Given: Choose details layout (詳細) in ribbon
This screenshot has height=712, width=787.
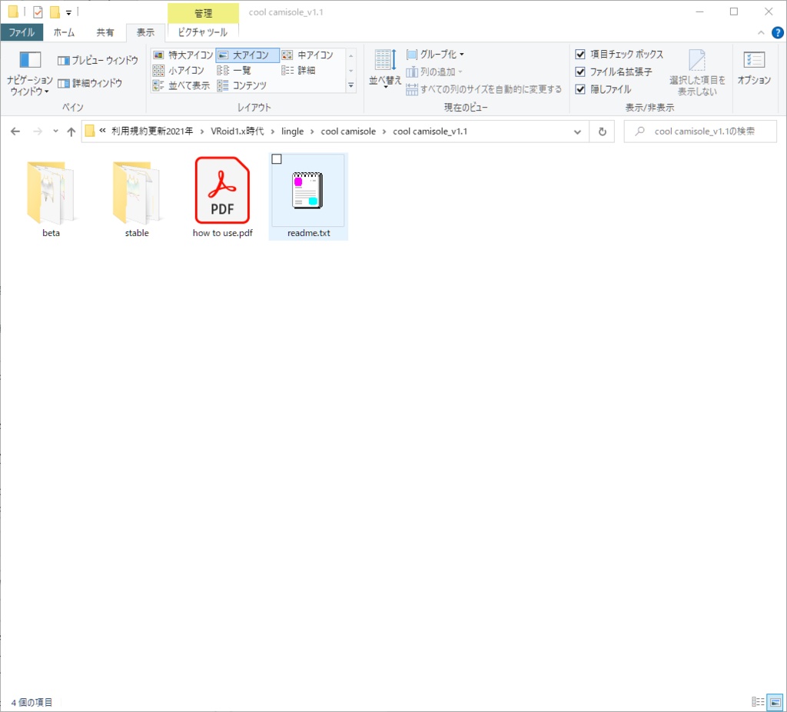Looking at the screenshot, I should point(299,70).
